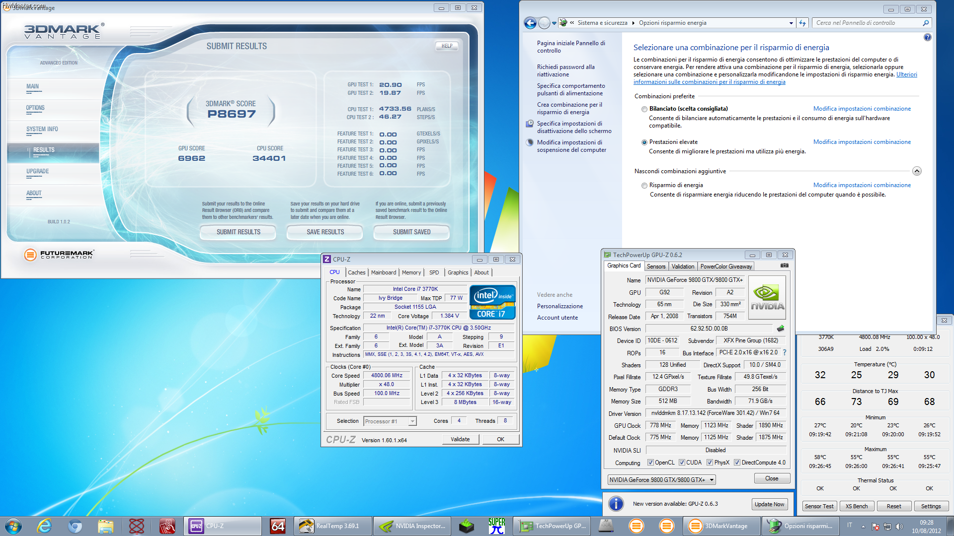Image resolution: width=954 pixels, height=536 pixels.
Task: Collapse the Nascondi combinazioni aggiuntive section
Action: [917, 171]
